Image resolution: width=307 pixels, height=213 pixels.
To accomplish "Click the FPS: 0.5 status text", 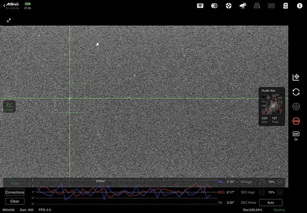I will [x=45, y=210].
